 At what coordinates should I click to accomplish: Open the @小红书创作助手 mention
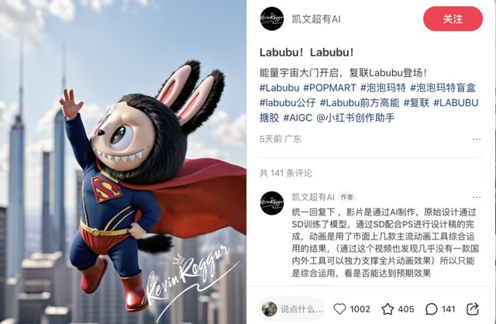tap(356, 118)
